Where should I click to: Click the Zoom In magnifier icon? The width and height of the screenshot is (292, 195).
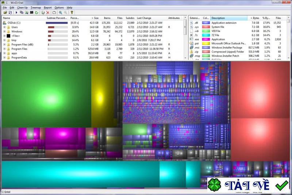click(x=61, y=12)
